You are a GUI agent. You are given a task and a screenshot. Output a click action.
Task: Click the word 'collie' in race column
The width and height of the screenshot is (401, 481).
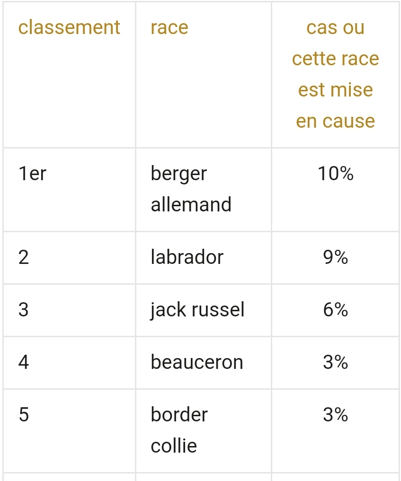[174, 446]
